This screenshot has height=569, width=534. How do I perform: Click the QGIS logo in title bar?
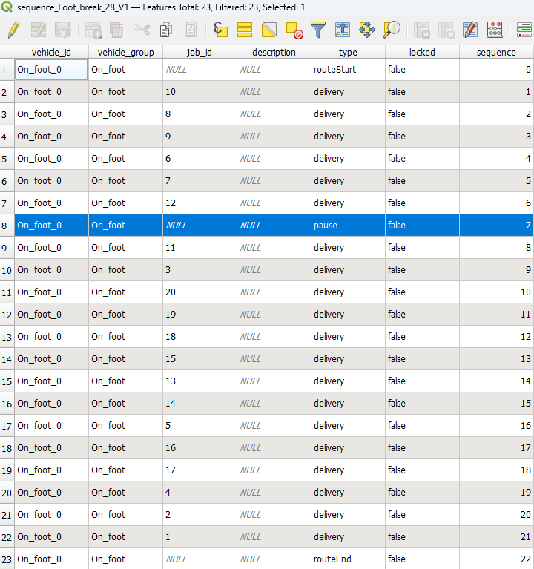tap(7, 7)
